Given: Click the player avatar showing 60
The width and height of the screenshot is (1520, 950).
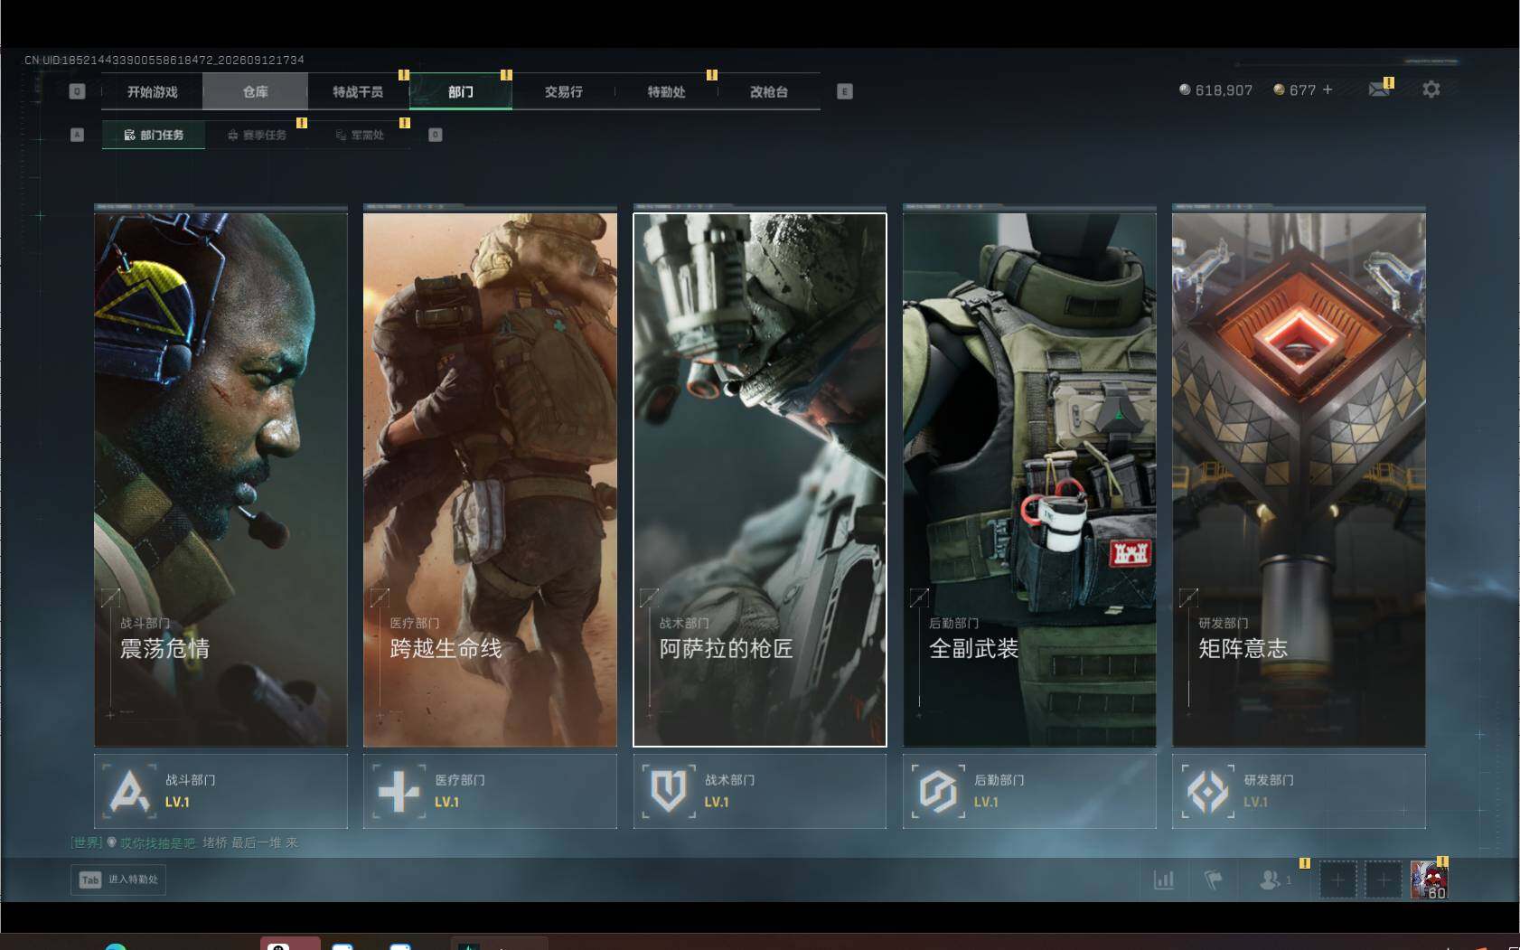Looking at the screenshot, I should click(x=1429, y=879).
